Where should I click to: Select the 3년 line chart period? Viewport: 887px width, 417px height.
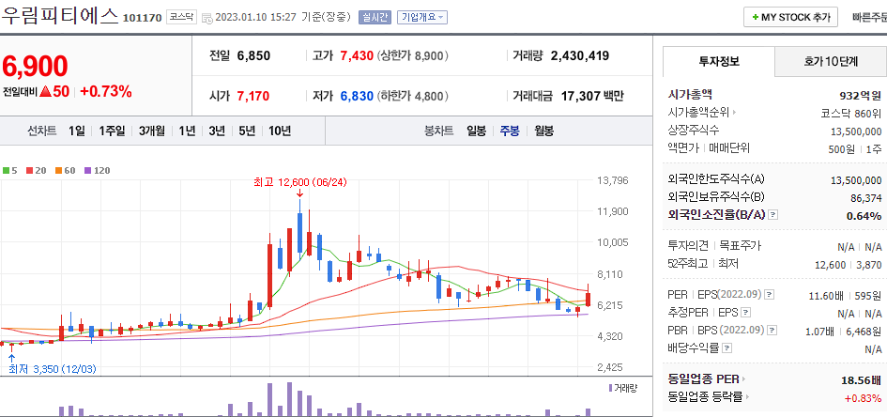(x=217, y=131)
